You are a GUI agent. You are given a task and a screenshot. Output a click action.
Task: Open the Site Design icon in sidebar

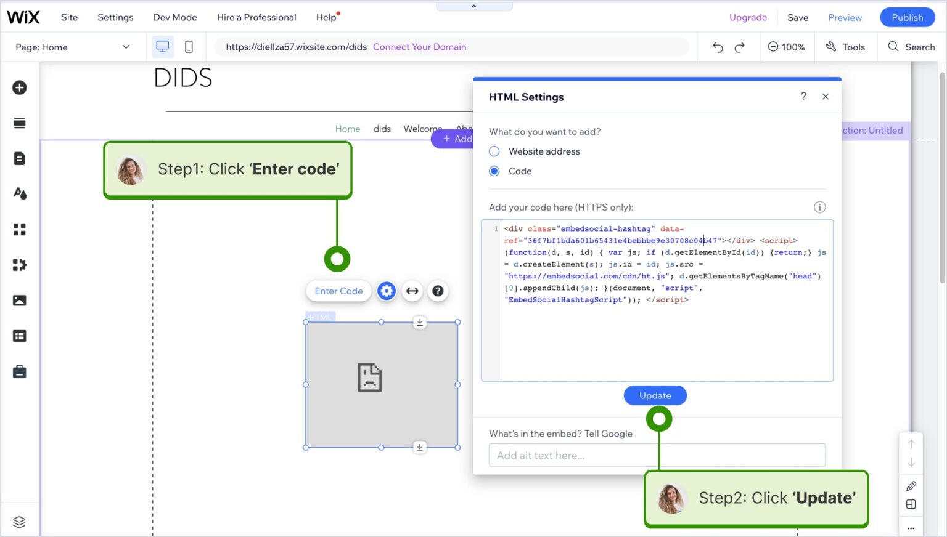coord(20,193)
